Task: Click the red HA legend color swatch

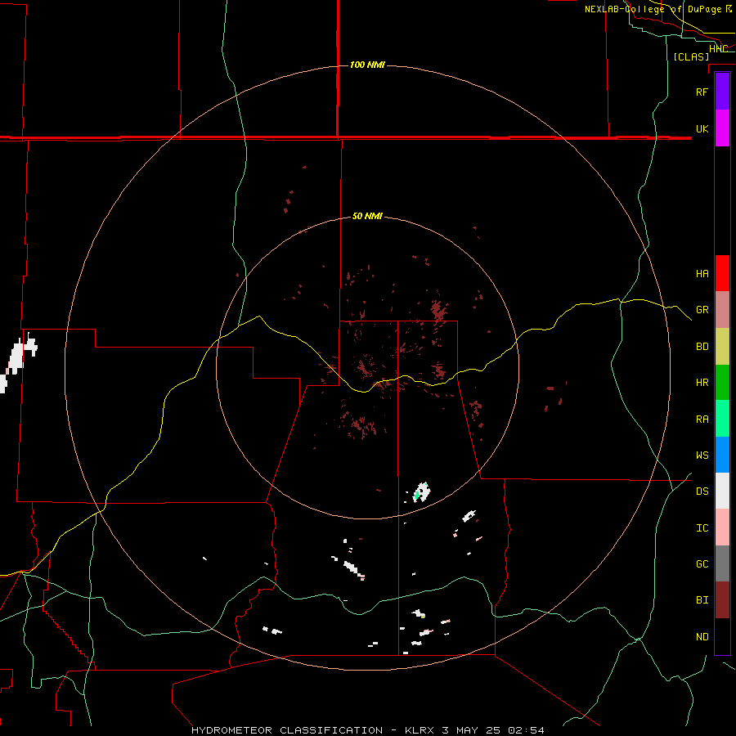Action: pyautogui.click(x=722, y=273)
